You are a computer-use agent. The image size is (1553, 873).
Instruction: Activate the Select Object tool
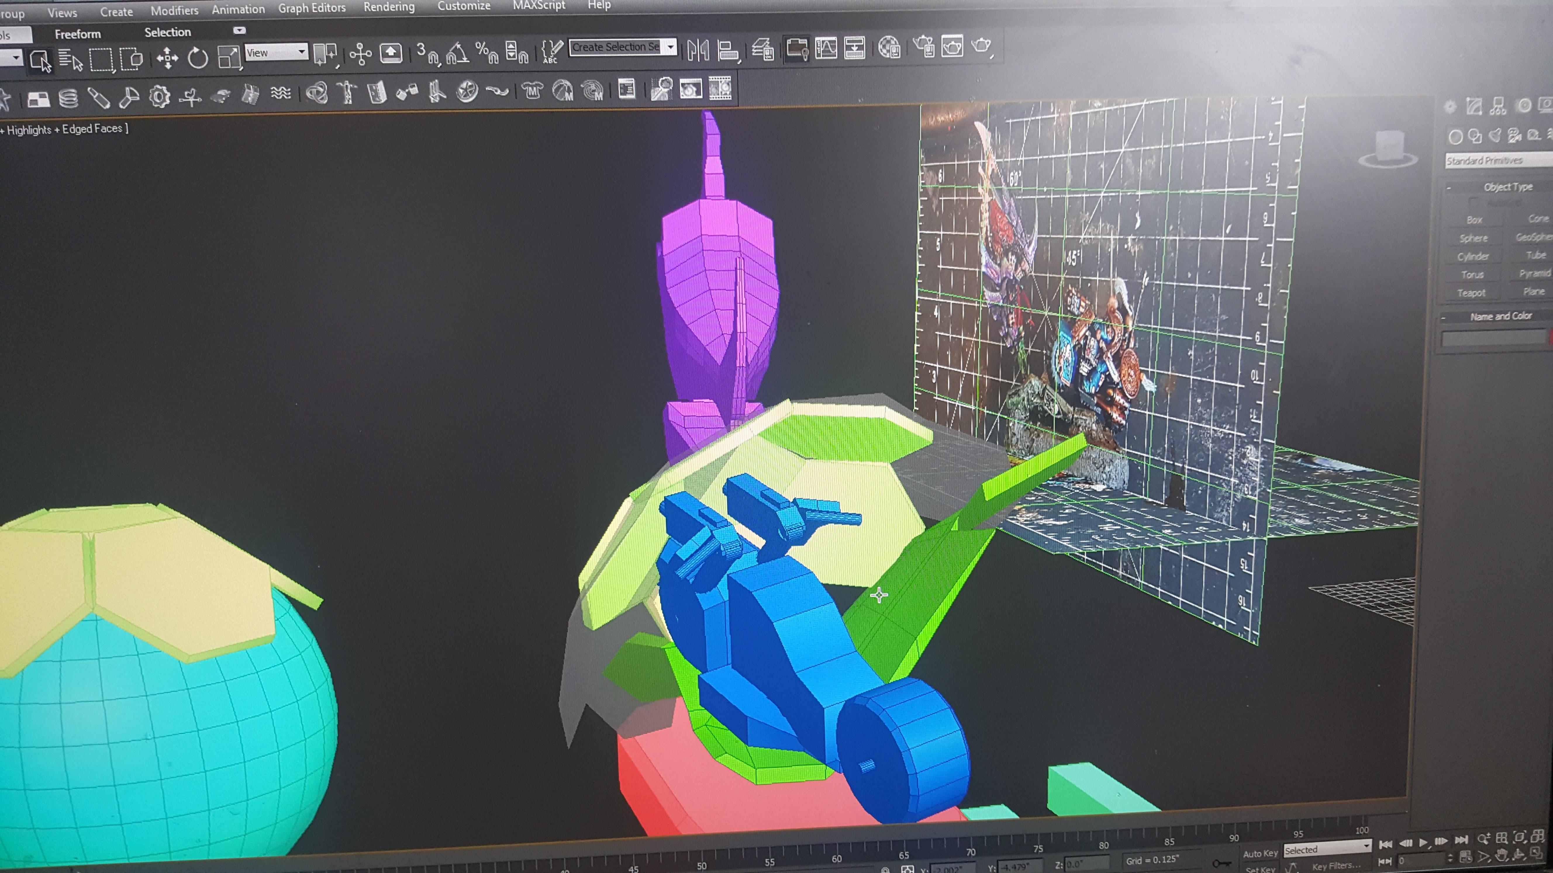[x=41, y=61]
